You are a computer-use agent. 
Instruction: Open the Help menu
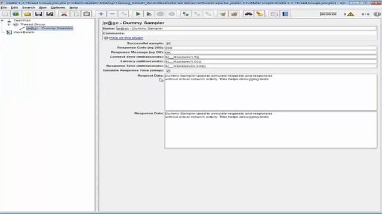(x=73, y=8)
